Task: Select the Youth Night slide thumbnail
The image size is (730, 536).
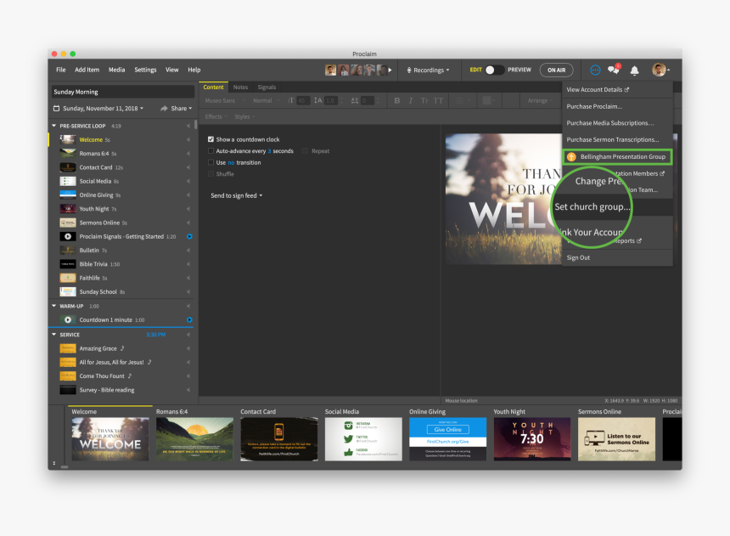Action: [532, 439]
